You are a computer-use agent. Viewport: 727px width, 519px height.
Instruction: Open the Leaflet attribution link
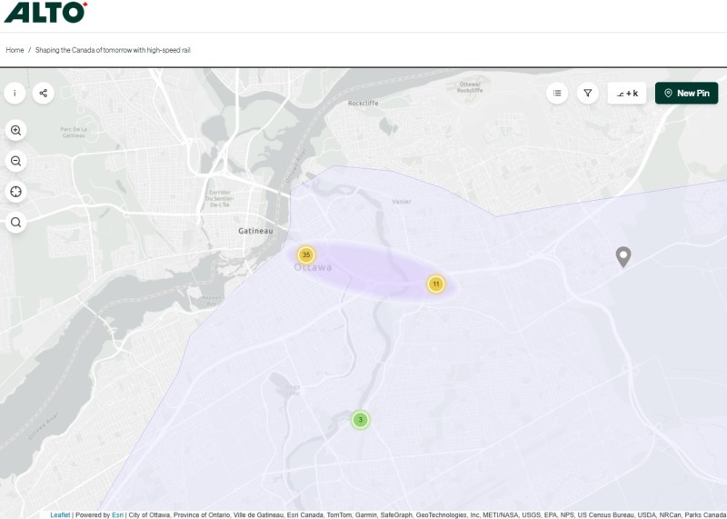(x=60, y=514)
